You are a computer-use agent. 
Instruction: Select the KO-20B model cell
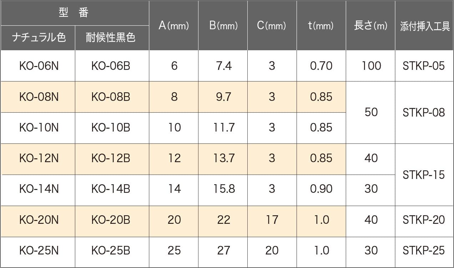111,220
